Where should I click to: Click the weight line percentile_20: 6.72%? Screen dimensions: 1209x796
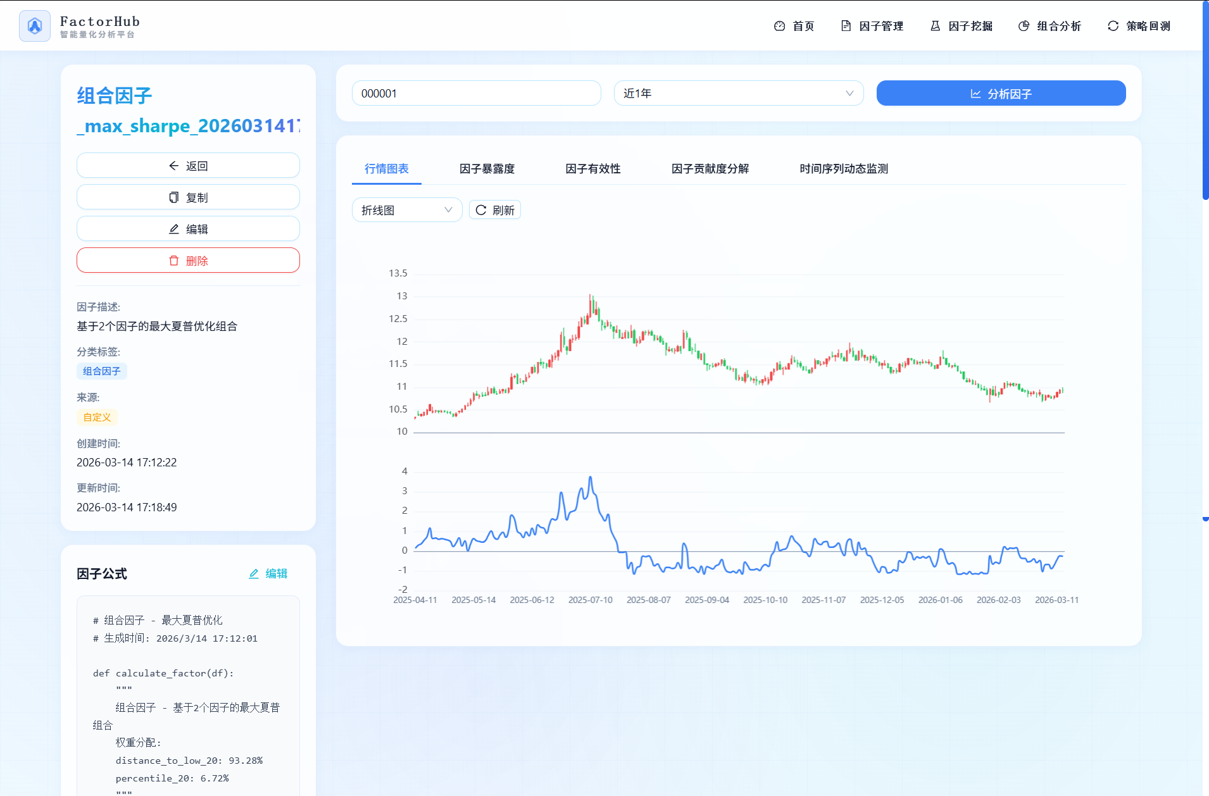(x=172, y=778)
